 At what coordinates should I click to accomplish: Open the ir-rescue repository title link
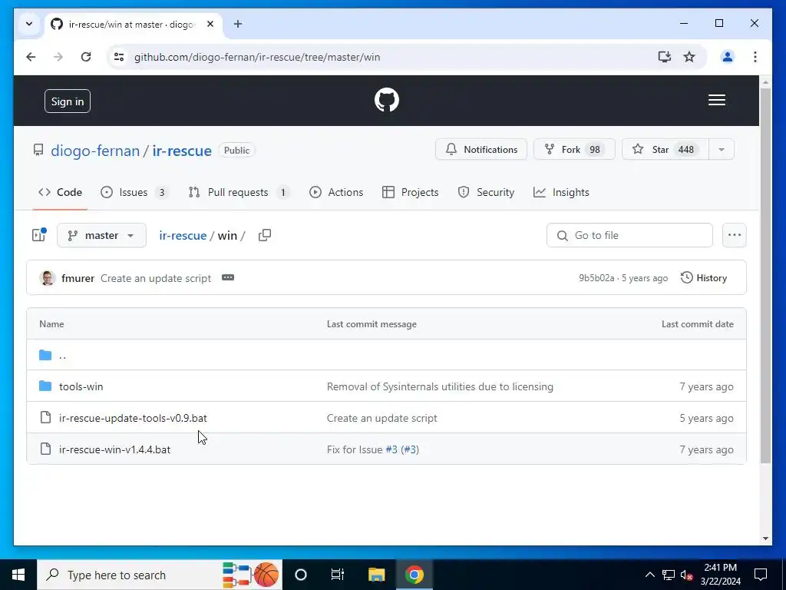(182, 151)
